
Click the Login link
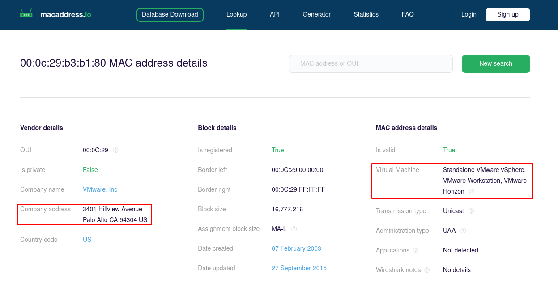pyautogui.click(x=469, y=15)
